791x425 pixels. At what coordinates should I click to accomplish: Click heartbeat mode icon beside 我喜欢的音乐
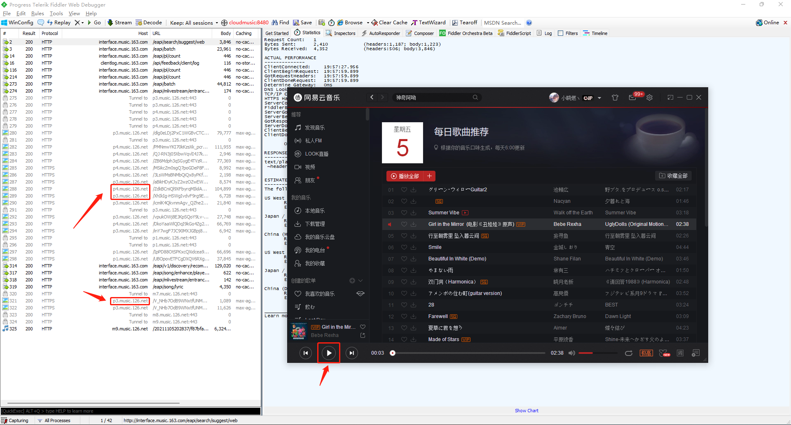(x=360, y=294)
